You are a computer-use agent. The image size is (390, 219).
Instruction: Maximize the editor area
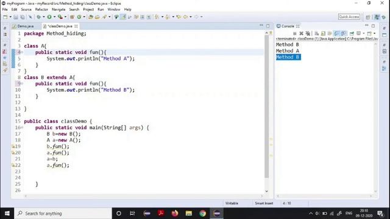[x=268, y=26]
